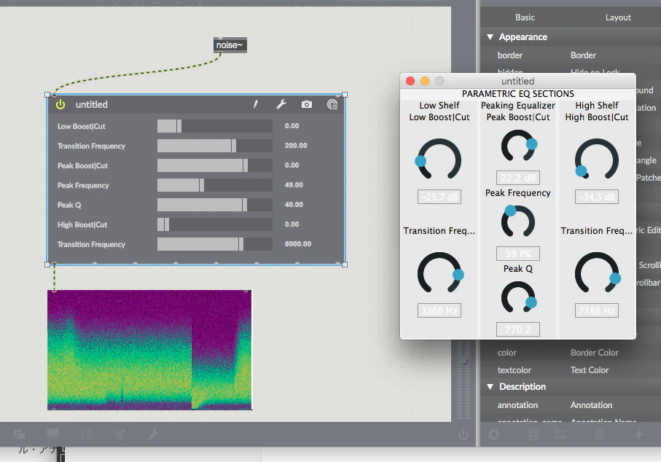Screen dimensions: 661x462
Task: Click the 770.2 Peak Q value field
Action: (518, 329)
